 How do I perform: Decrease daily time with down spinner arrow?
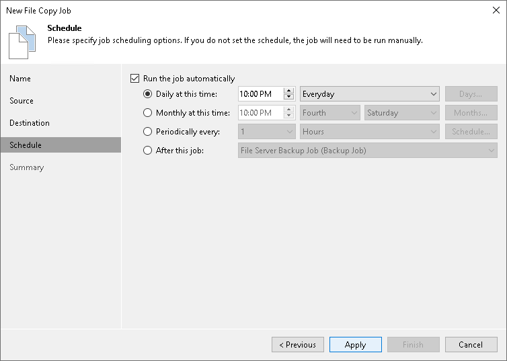(288, 97)
